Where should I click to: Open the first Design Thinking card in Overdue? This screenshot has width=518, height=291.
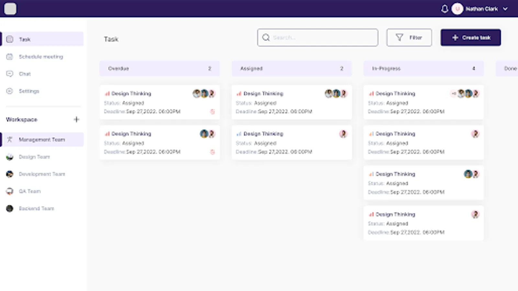click(x=159, y=102)
